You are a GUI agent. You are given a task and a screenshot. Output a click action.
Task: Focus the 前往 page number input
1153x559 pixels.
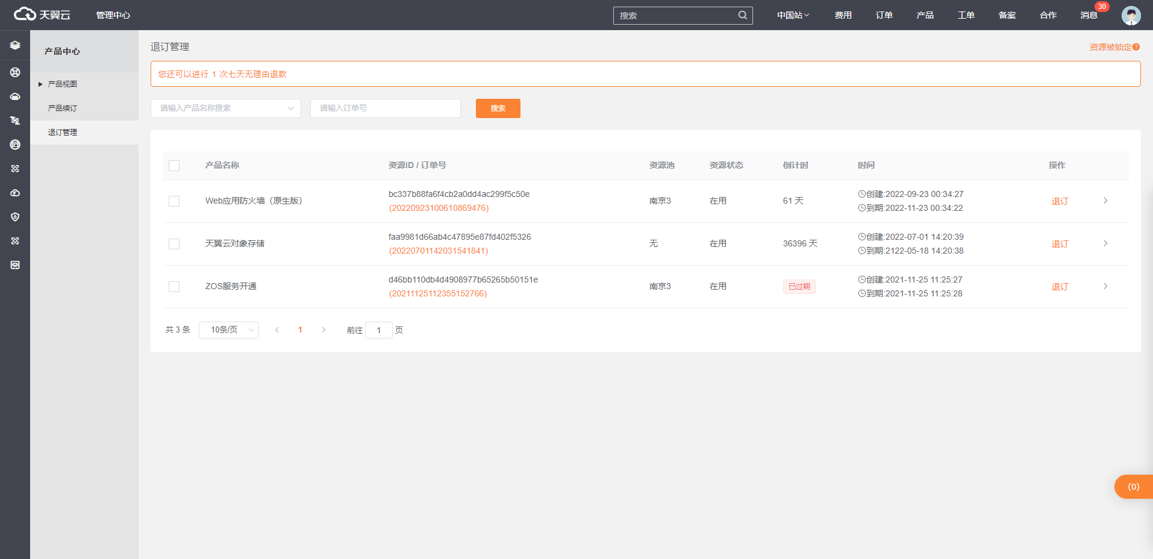click(379, 330)
